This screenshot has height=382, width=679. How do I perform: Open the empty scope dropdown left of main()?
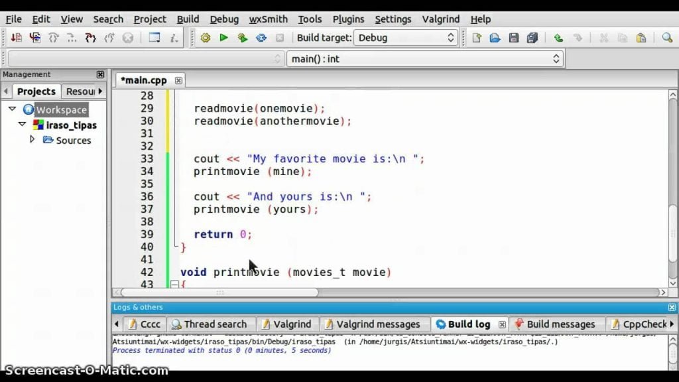pyautogui.click(x=146, y=59)
